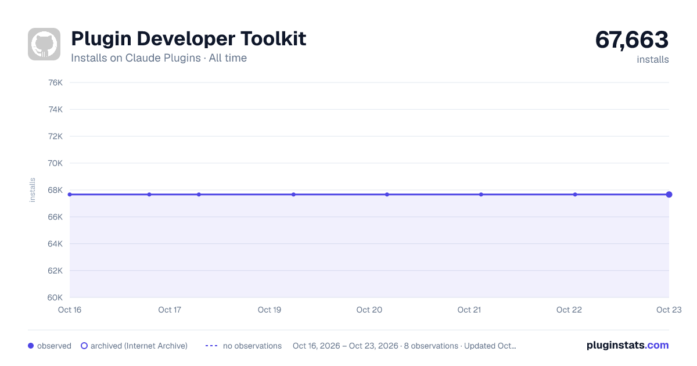Click the data point above the Oct 22 label

(575, 194)
